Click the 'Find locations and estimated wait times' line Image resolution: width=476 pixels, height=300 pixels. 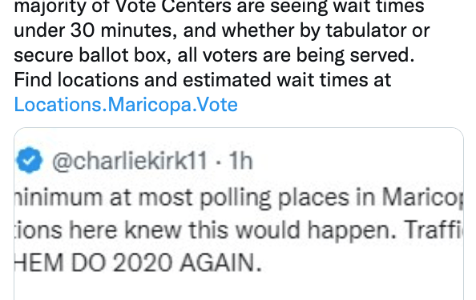203,80
